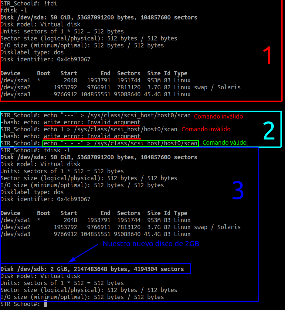Click the terminal cursor block at the last prompt
Viewport: 285px width, 310px height.
(x=46, y=304)
